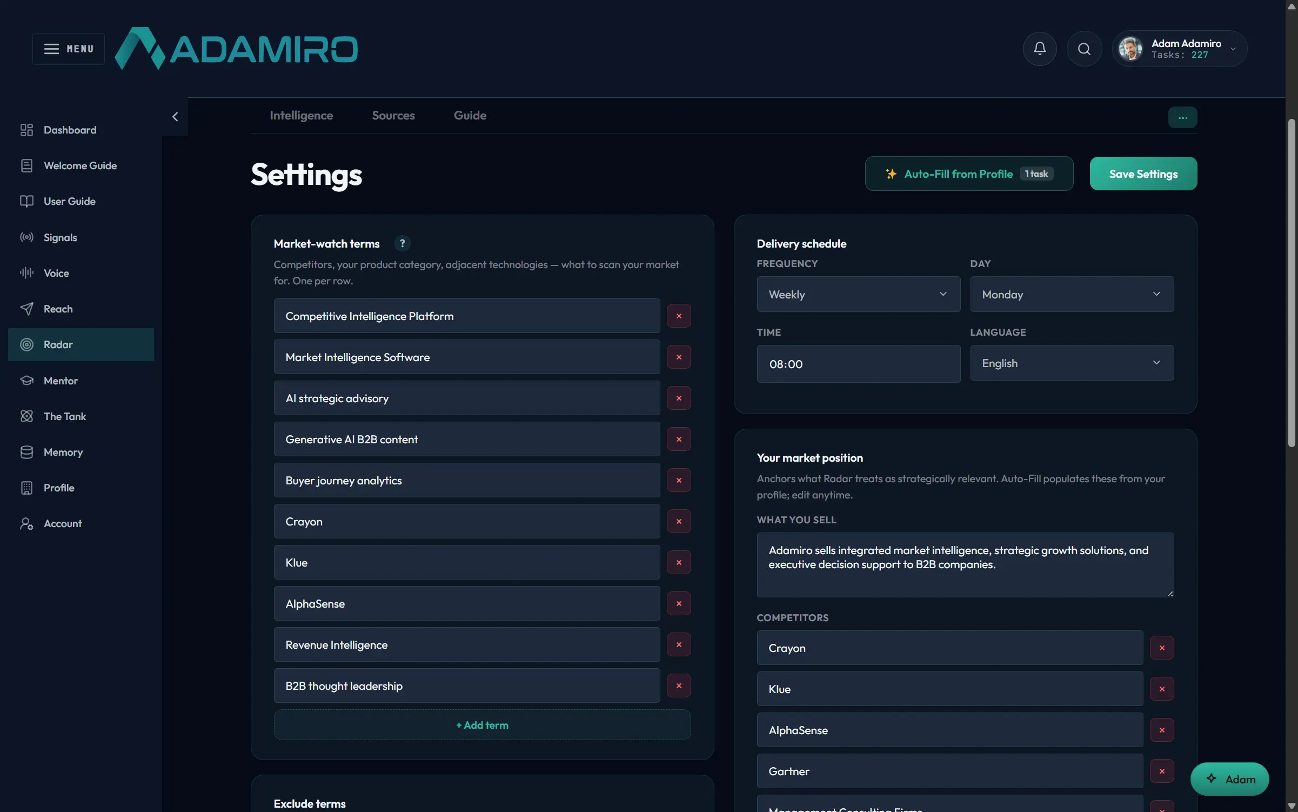This screenshot has height=812, width=1298.
Task: Click the delivery Time input field
Action: click(858, 364)
